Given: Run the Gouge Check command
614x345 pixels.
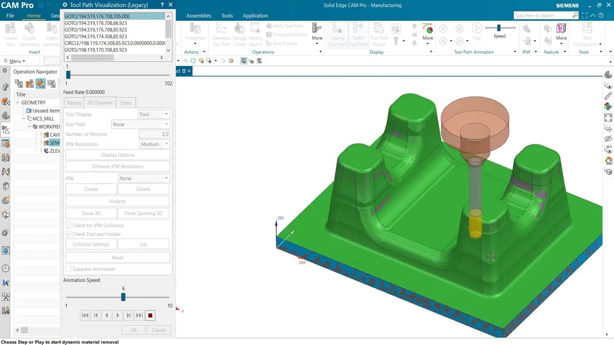Looking at the screenshot, I should click(239, 34).
